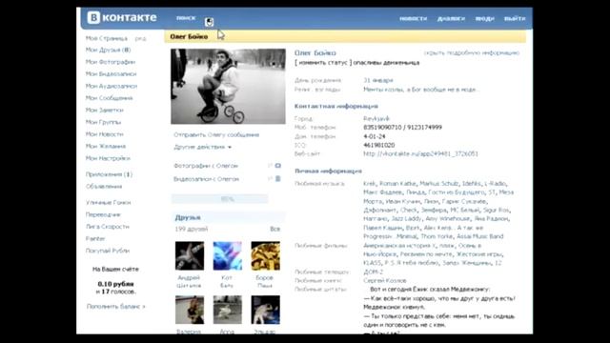Open Мои Желания in sidebar

106,146
